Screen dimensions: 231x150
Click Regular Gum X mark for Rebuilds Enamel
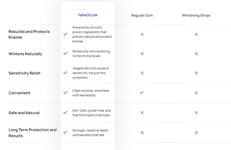(142, 34)
